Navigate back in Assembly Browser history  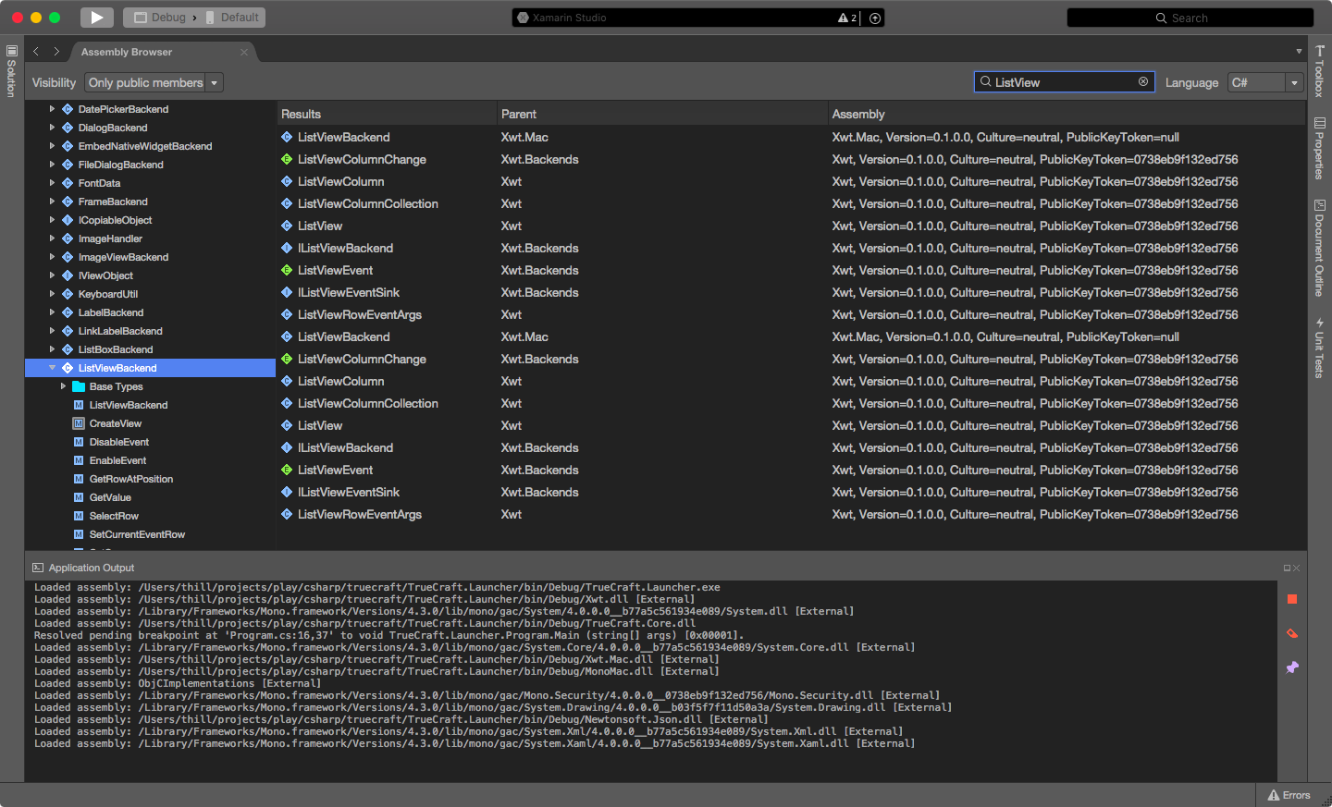coord(36,52)
